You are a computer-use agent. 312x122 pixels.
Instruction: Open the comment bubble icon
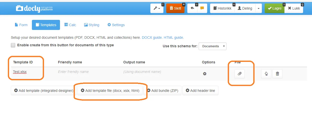point(202,8)
